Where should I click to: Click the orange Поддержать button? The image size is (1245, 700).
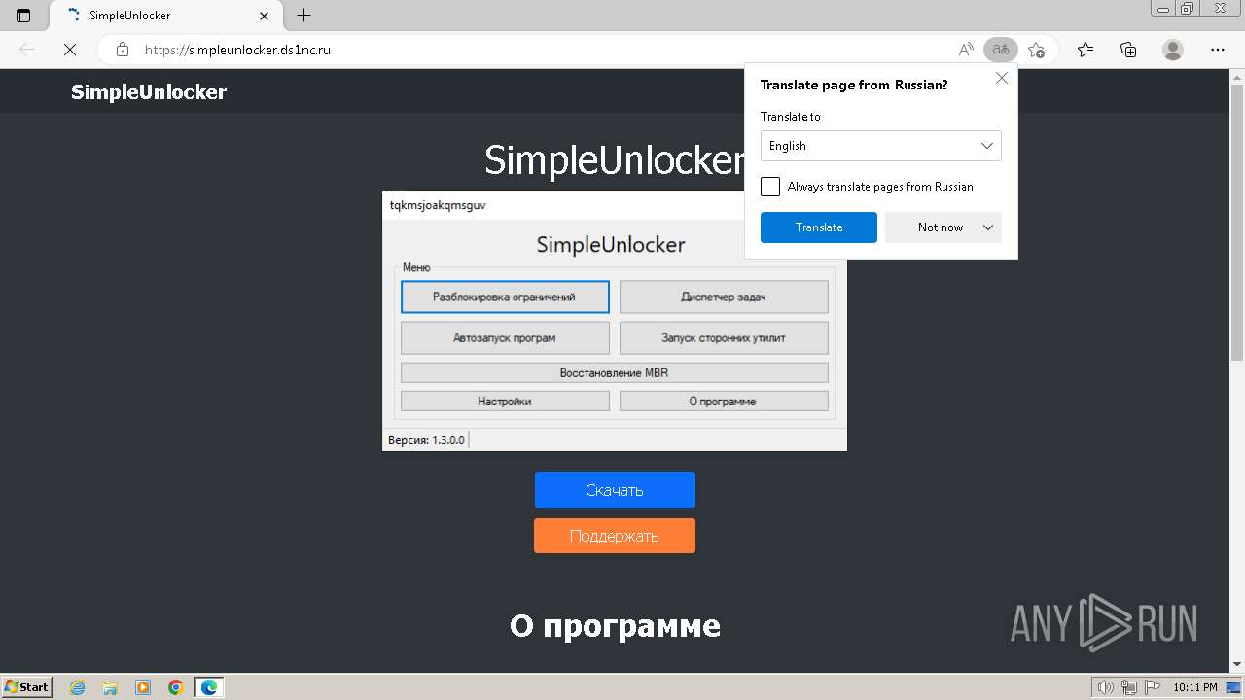pyautogui.click(x=615, y=536)
